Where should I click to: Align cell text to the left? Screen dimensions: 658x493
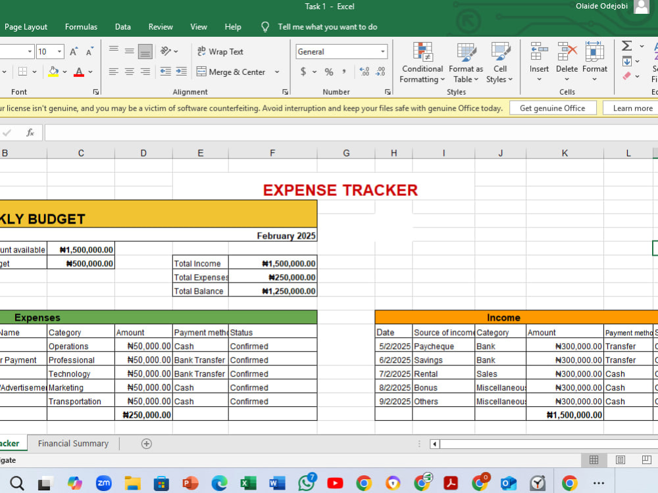pos(113,72)
